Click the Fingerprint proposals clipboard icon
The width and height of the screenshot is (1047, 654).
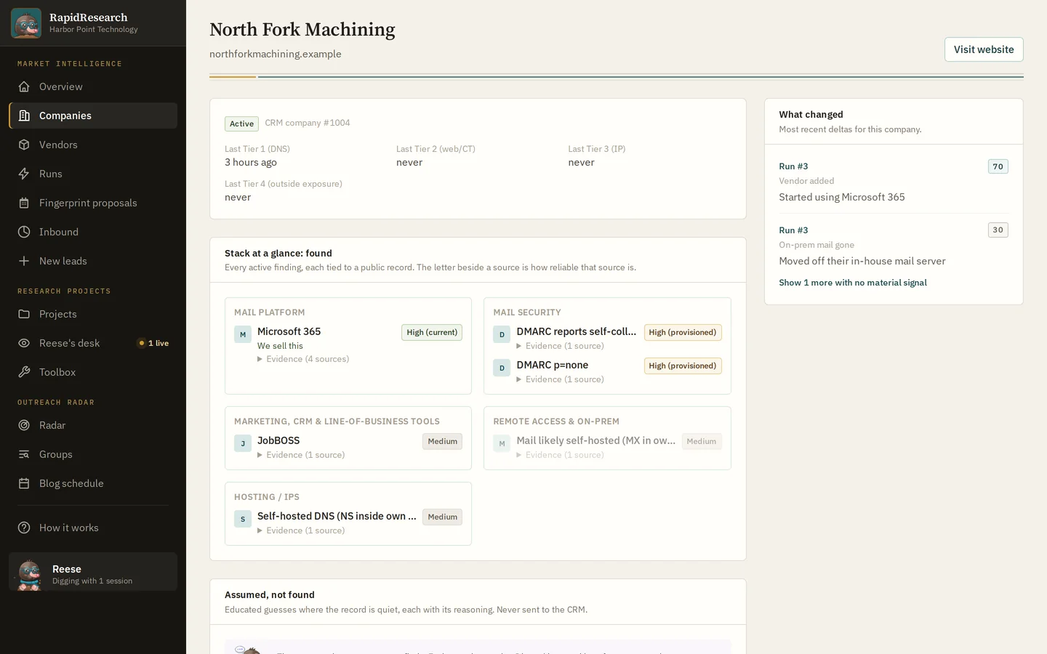(24, 203)
